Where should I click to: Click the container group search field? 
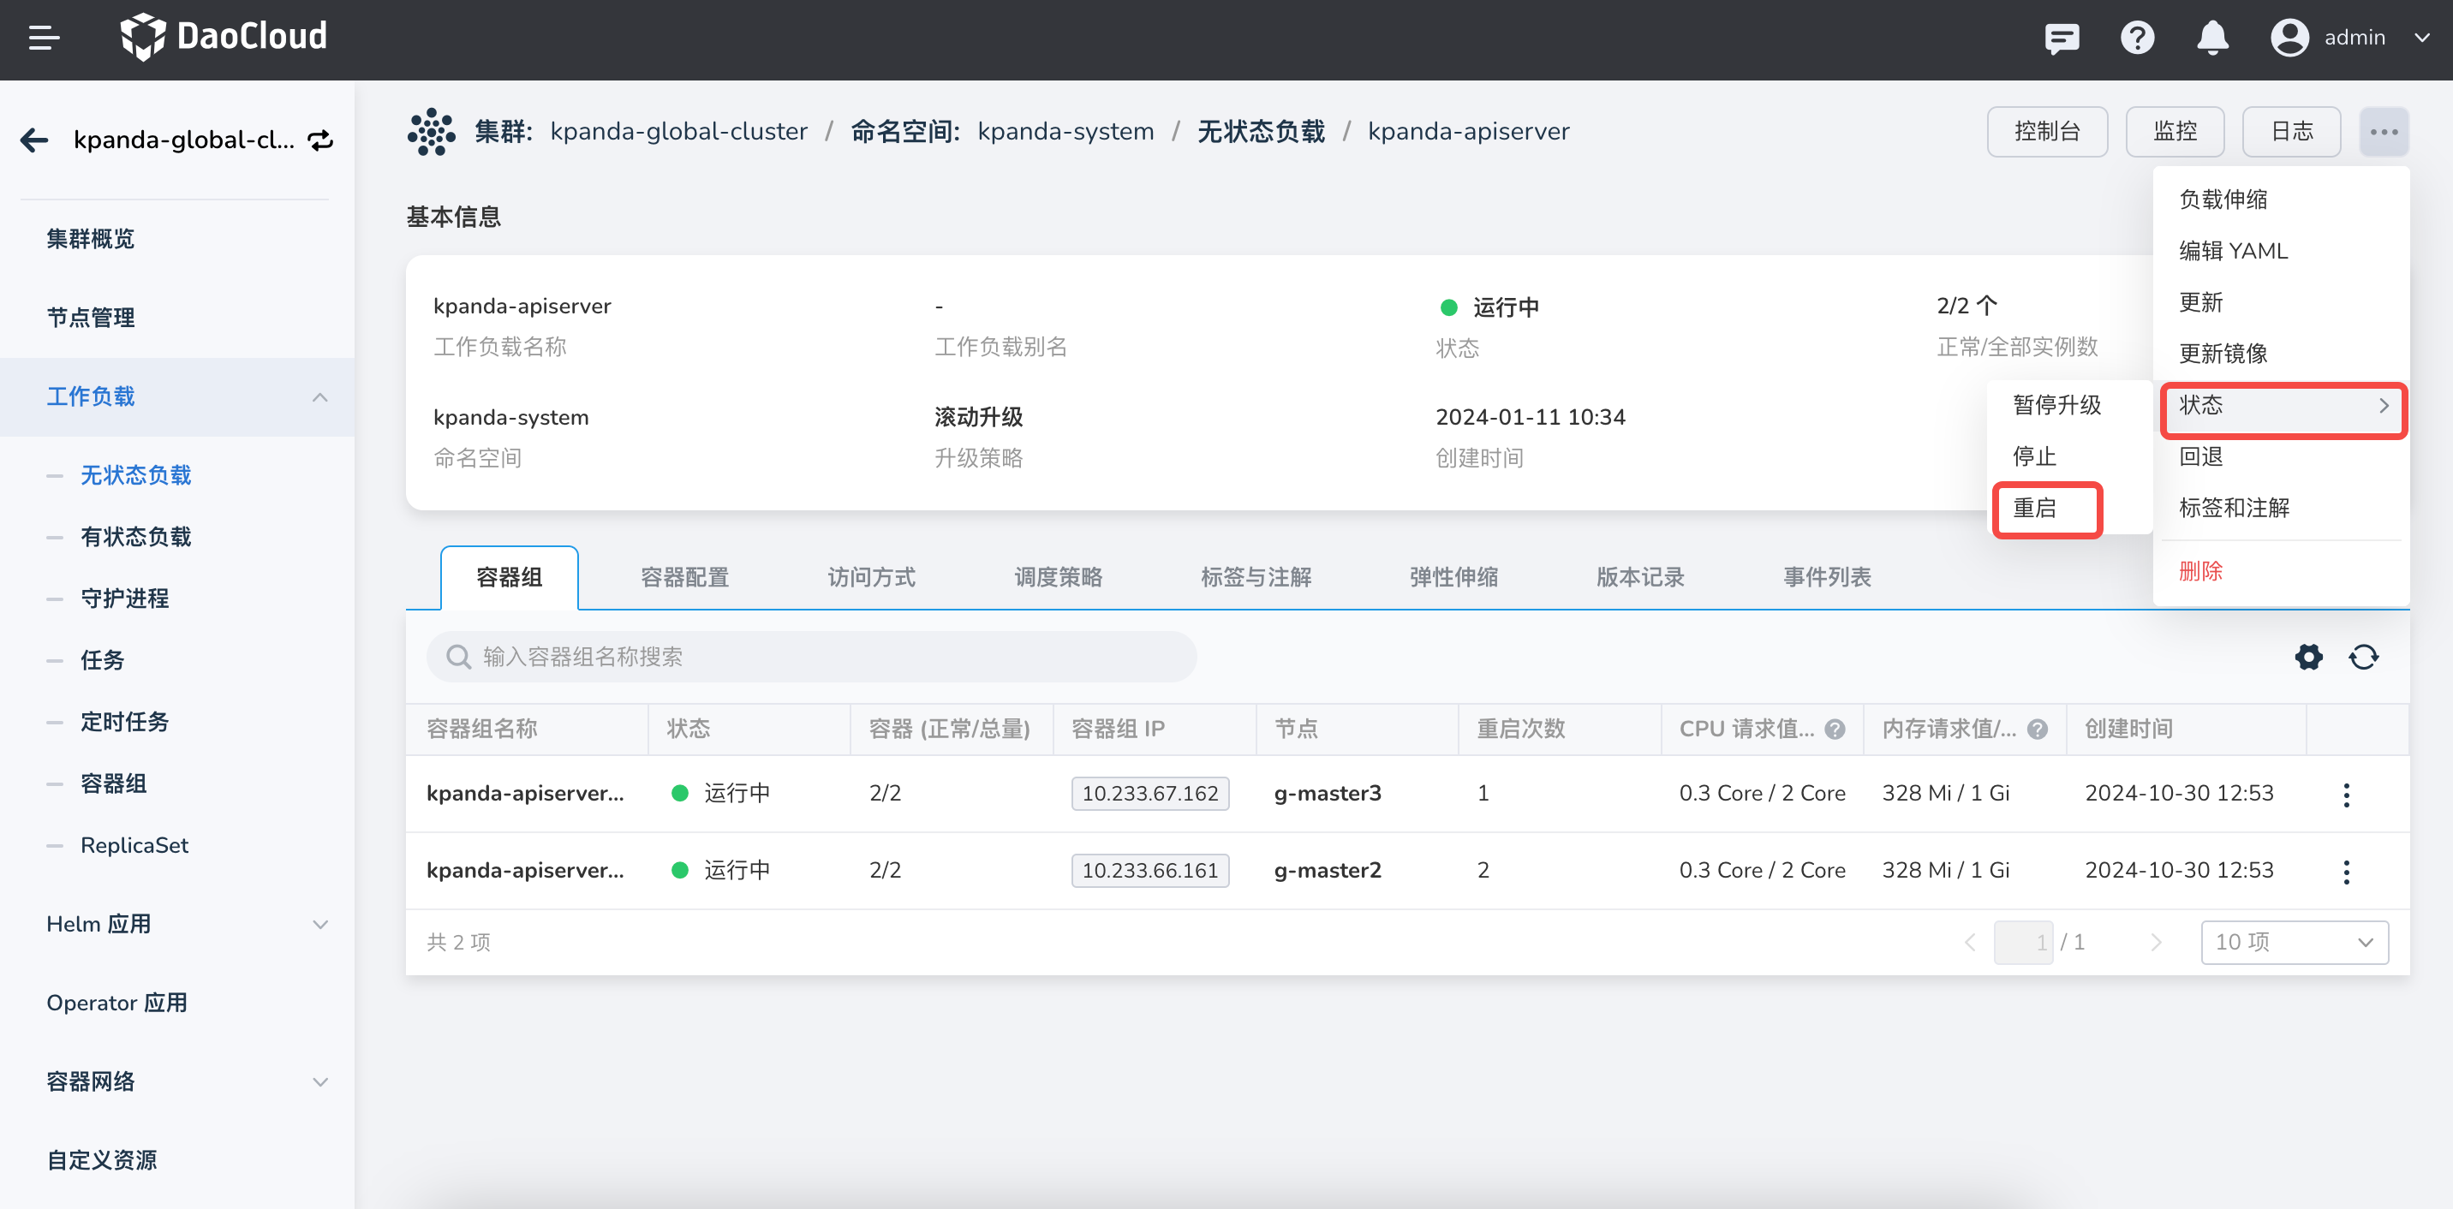click(x=811, y=657)
